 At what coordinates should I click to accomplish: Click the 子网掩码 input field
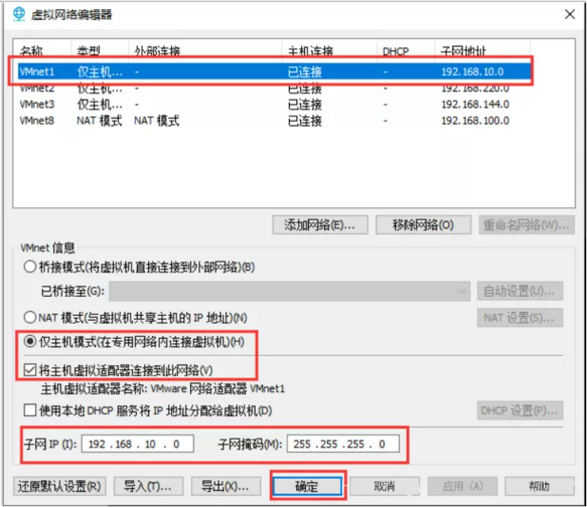click(343, 444)
